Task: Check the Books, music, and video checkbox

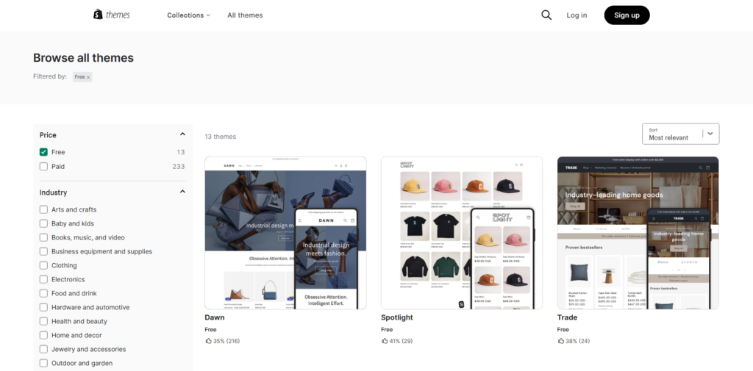Action: tap(43, 237)
